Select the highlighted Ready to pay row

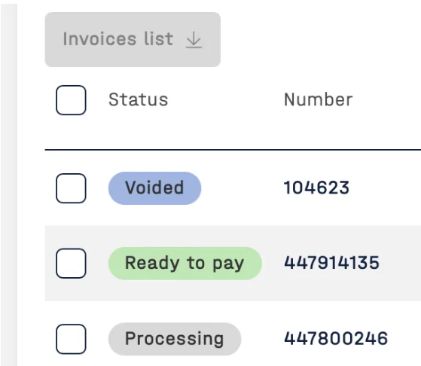pyautogui.click(x=233, y=263)
